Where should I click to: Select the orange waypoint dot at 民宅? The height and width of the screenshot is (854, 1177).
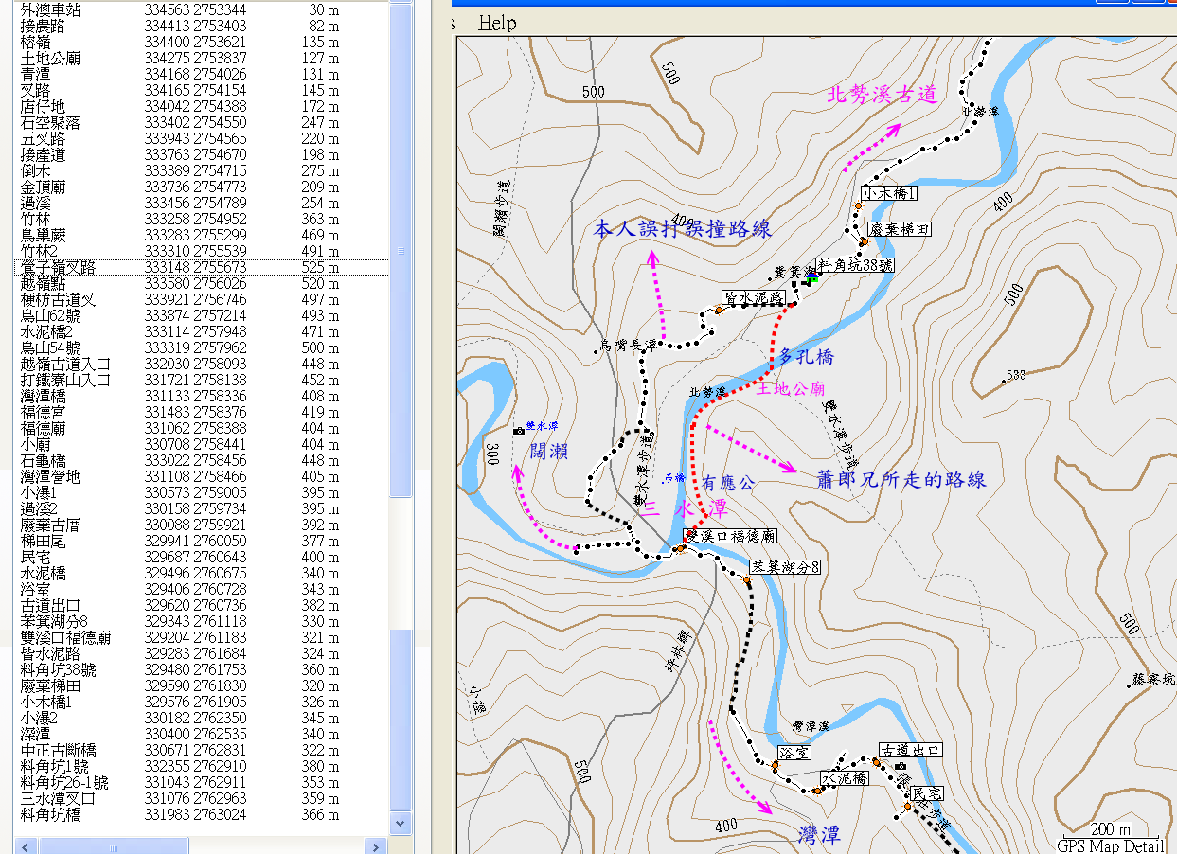tap(906, 807)
